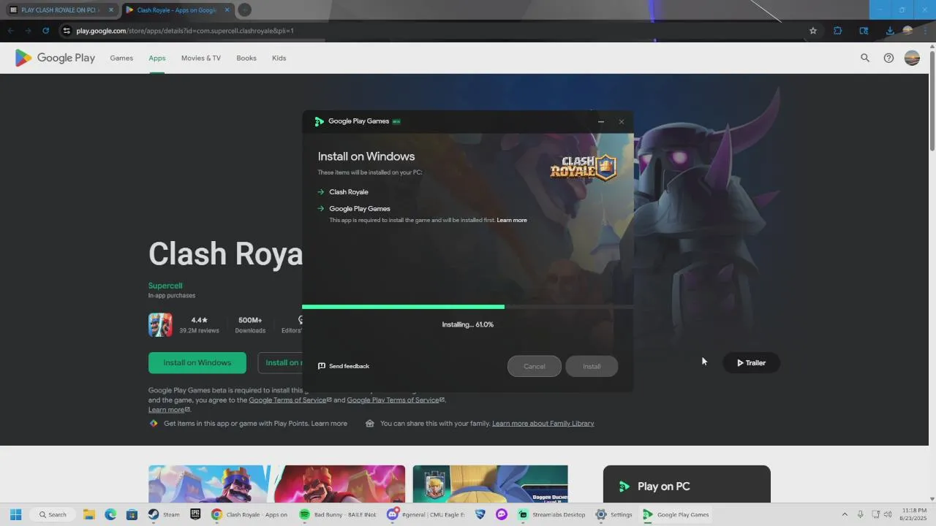Open the first Clash Royale screenshot thumbnail
The width and height of the screenshot is (936, 526).
point(208,484)
